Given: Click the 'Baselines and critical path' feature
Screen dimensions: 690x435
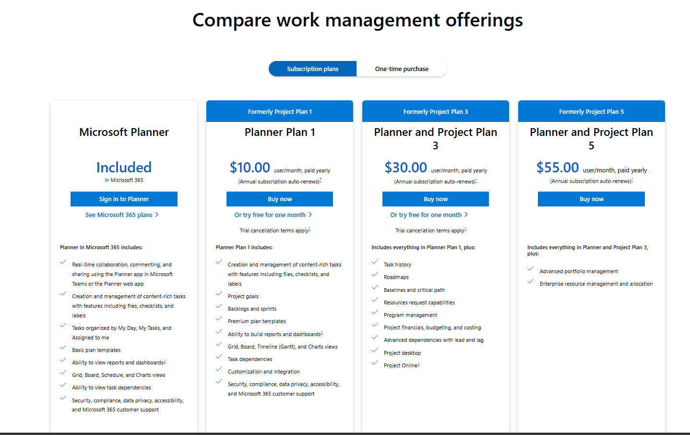Looking at the screenshot, I should coord(415,290).
